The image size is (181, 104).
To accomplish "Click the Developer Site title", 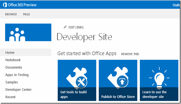I will pyautogui.click(x=84, y=37).
